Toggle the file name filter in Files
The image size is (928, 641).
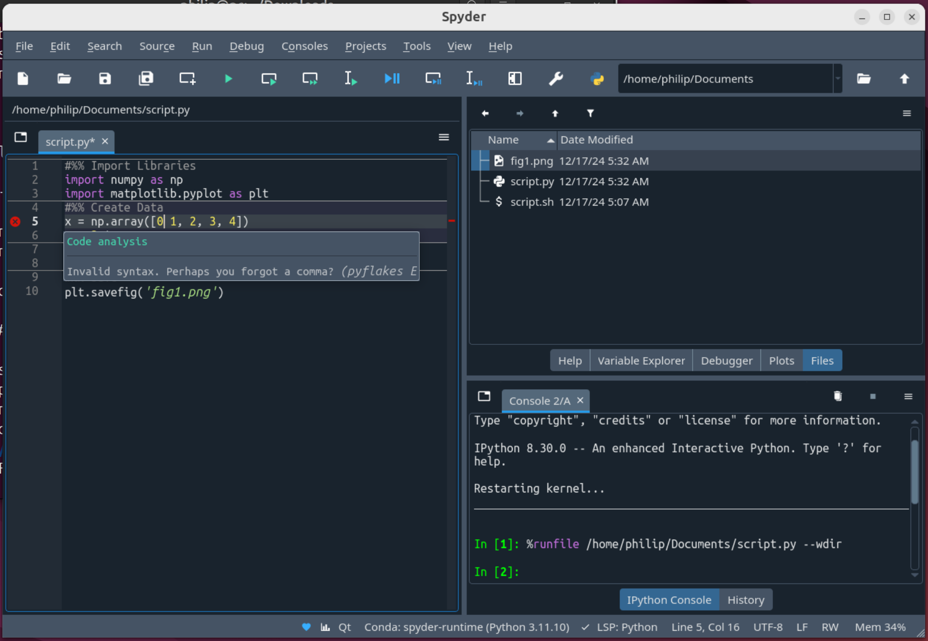590,113
